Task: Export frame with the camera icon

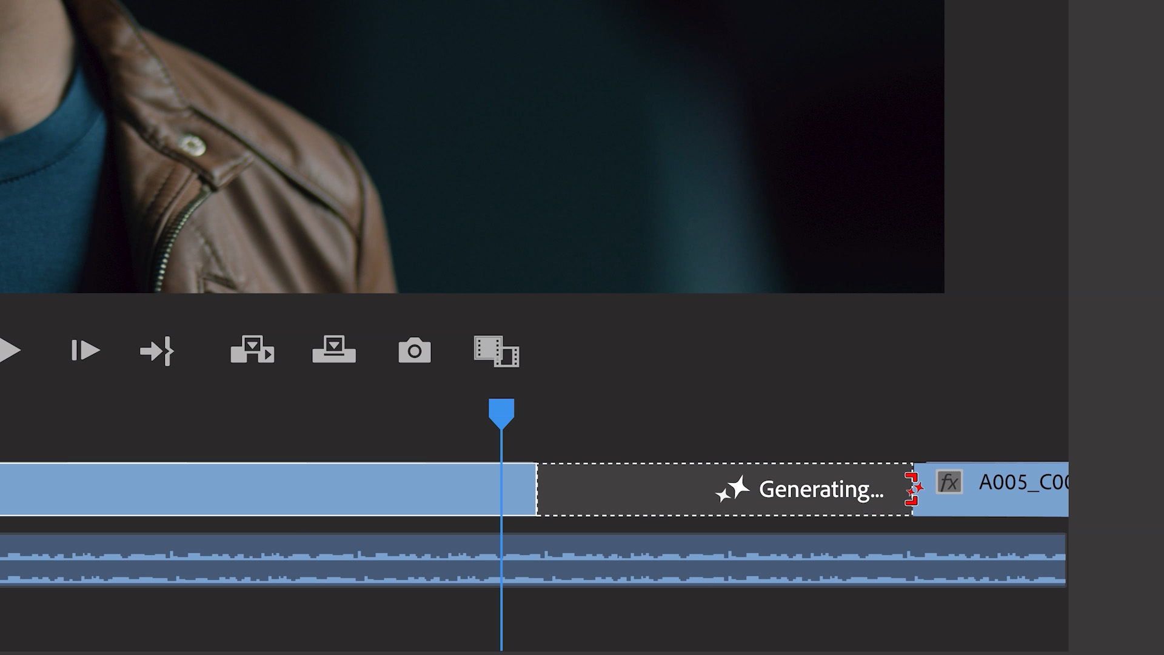Action: click(x=415, y=351)
